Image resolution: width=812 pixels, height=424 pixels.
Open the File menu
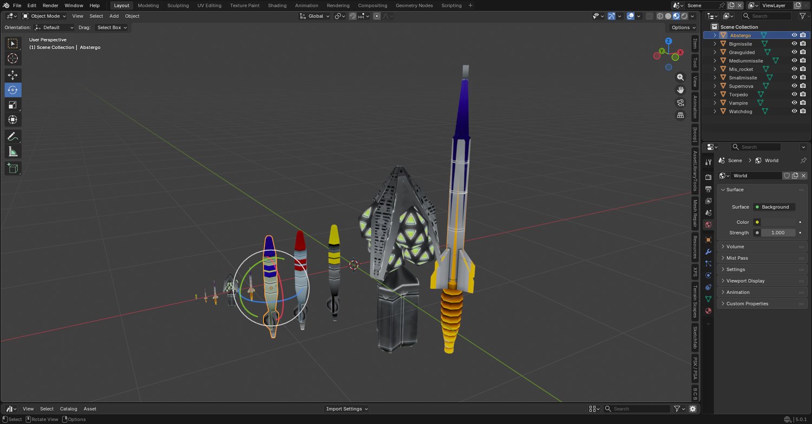(17, 5)
